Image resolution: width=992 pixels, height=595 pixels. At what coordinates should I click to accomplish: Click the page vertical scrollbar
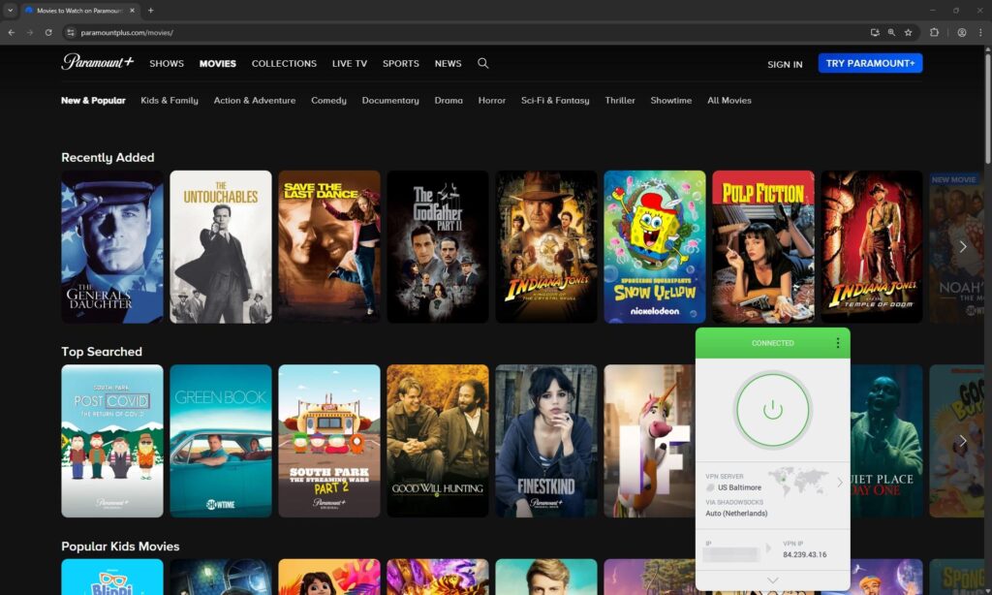click(x=987, y=108)
